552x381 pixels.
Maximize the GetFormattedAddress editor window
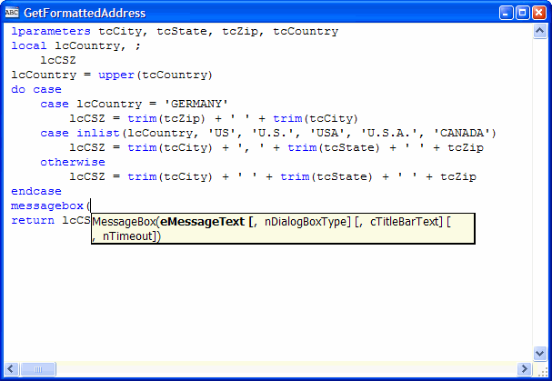pos(523,13)
